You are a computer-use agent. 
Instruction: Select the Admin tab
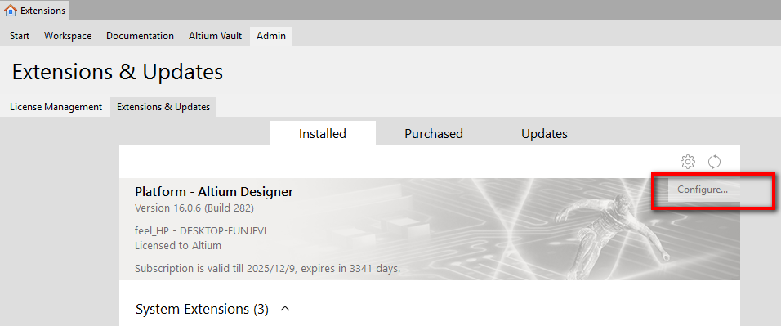271,36
